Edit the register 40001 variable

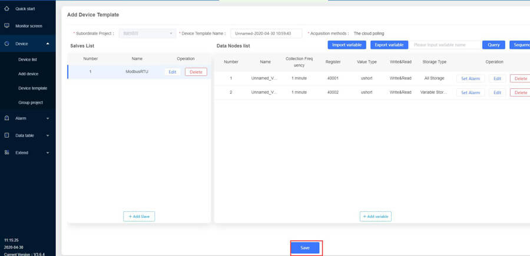point(497,78)
